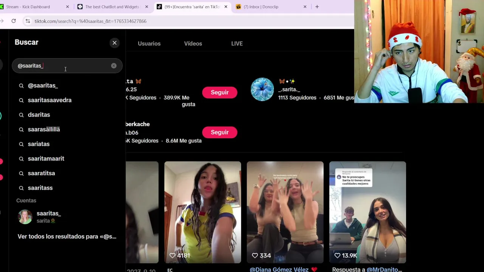
Task: Close the Buscar search panel
Action: pos(115,43)
